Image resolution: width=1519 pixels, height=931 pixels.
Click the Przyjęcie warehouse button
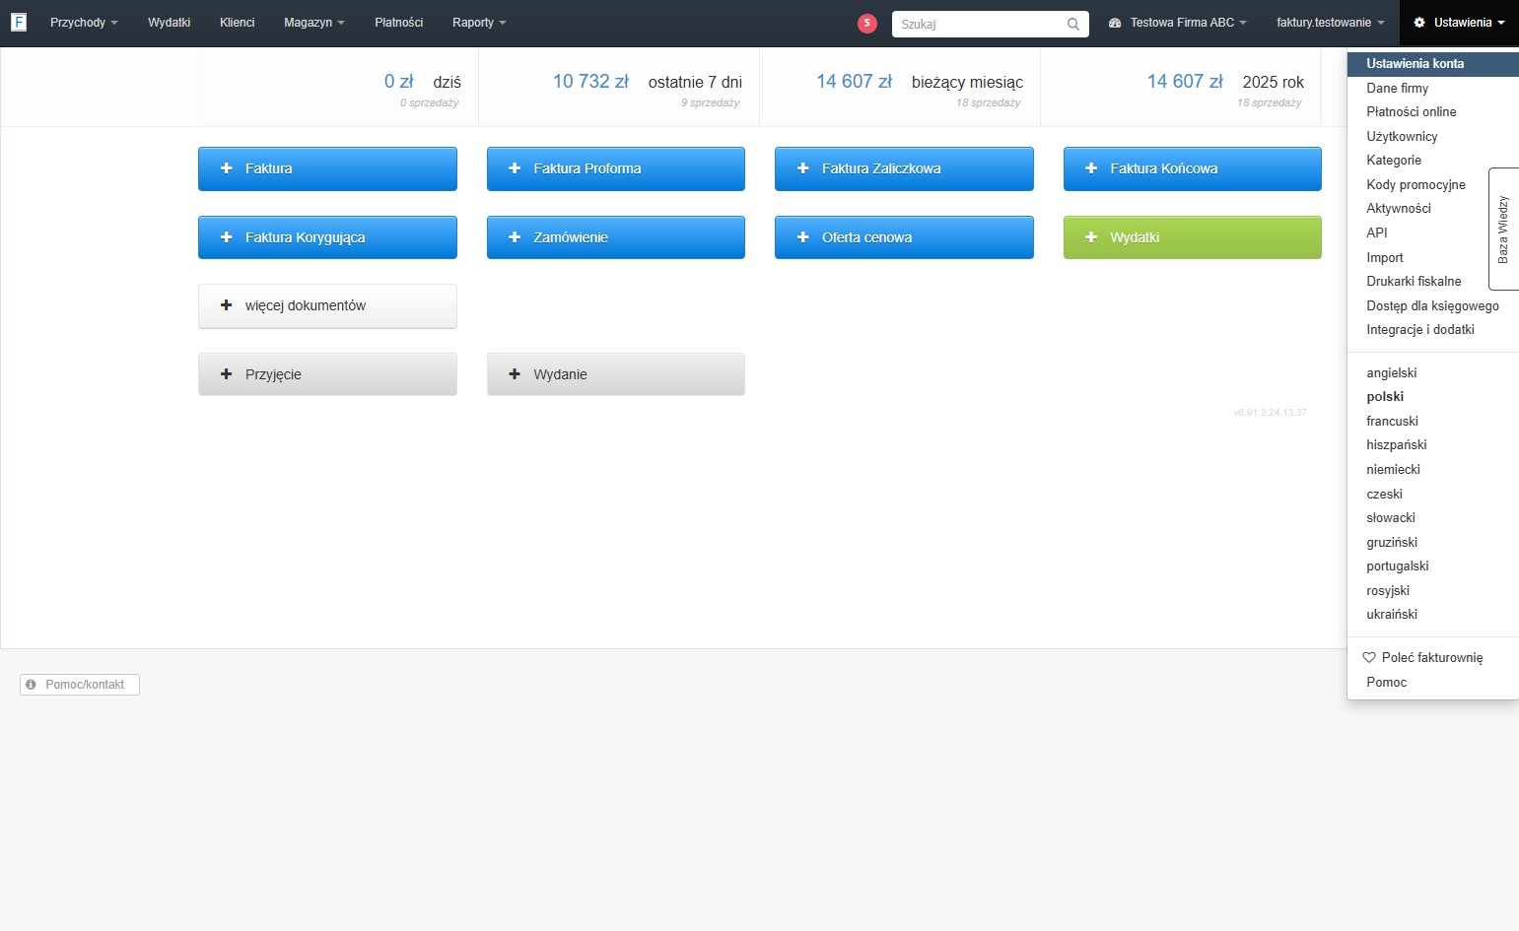pyautogui.click(x=327, y=374)
